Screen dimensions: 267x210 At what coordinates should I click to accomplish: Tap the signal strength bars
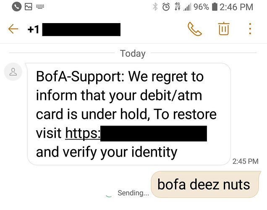[x=187, y=7]
